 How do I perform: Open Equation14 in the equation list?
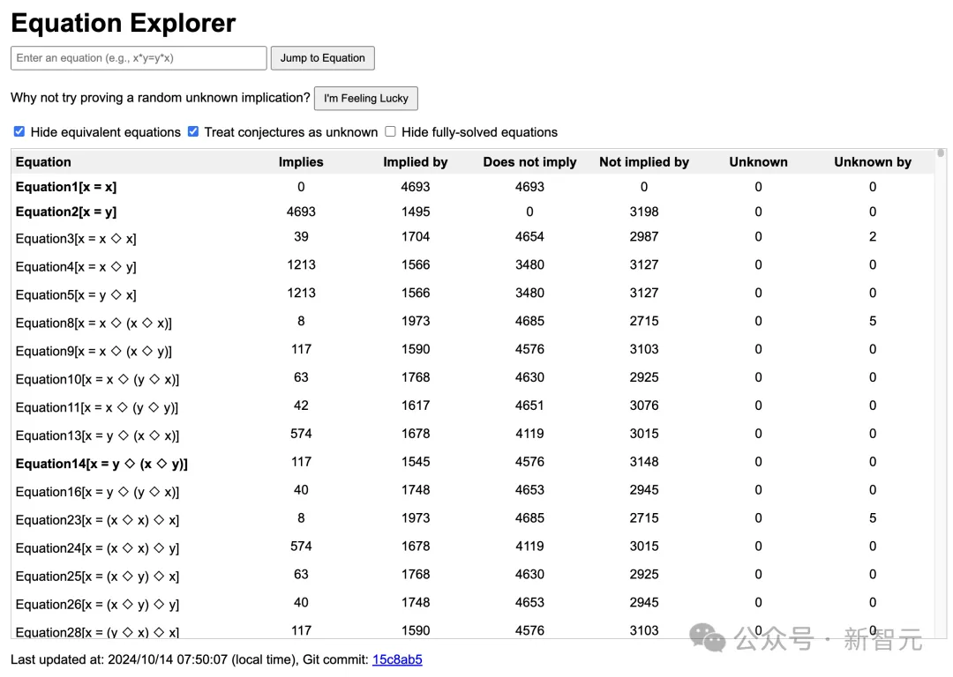pos(101,464)
